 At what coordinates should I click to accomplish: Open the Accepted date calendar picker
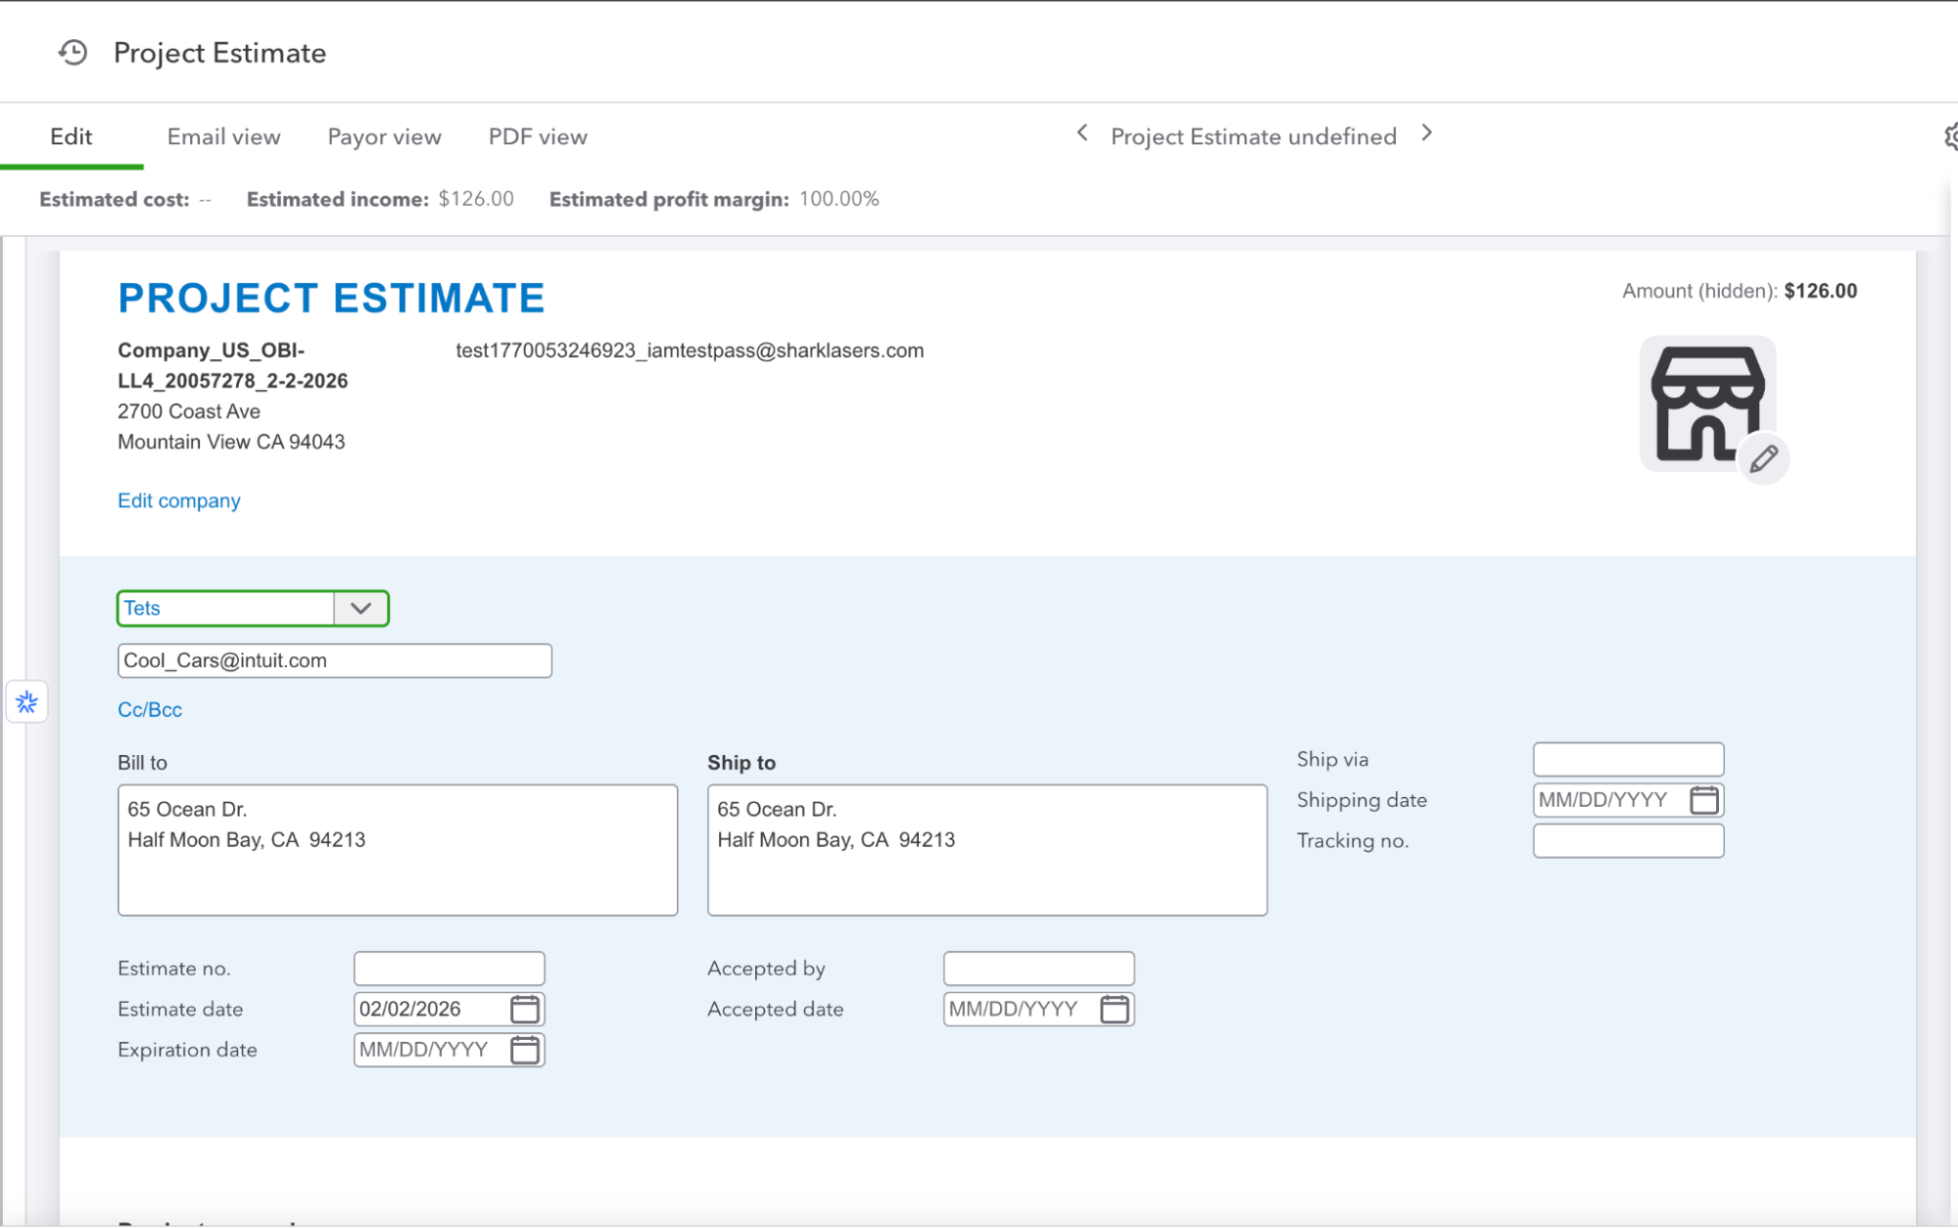pos(1115,1009)
